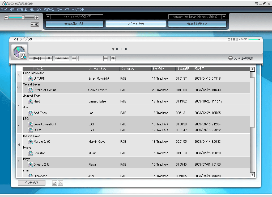
Task: Click the check-all checkmark button
Action: tap(54, 183)
